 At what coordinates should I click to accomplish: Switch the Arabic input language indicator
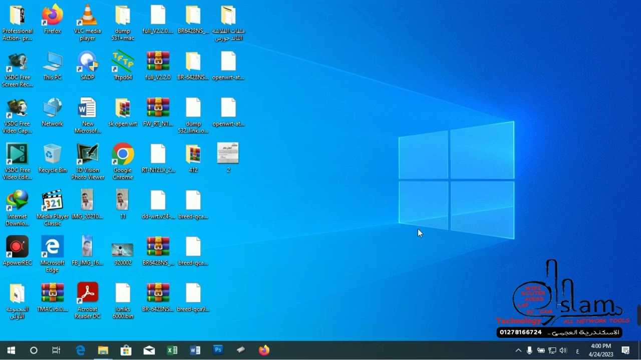[577, 350]
